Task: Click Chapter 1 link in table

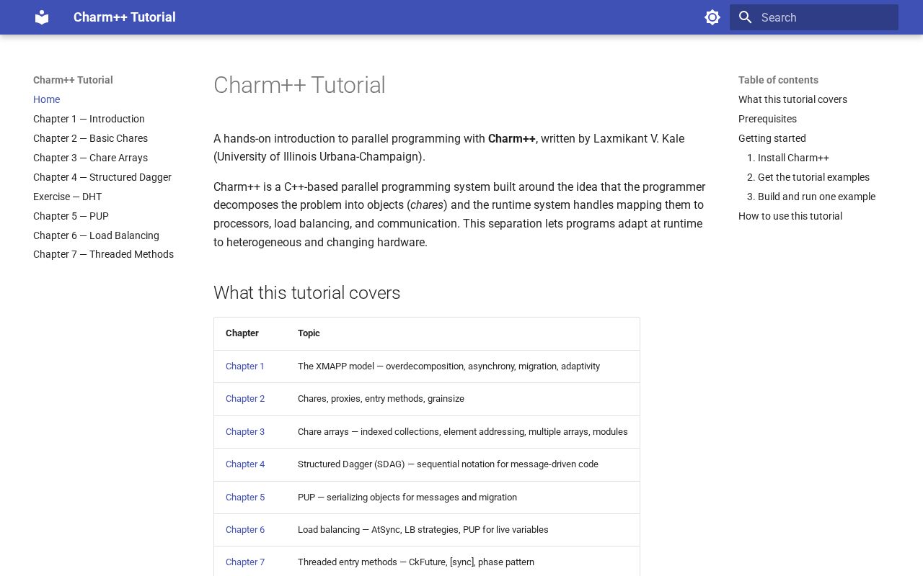Action: [245, 366]
